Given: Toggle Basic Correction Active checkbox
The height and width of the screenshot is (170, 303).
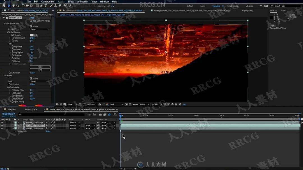Looking at the screenshot, I should pyautogui.click(x=31, y=26).
